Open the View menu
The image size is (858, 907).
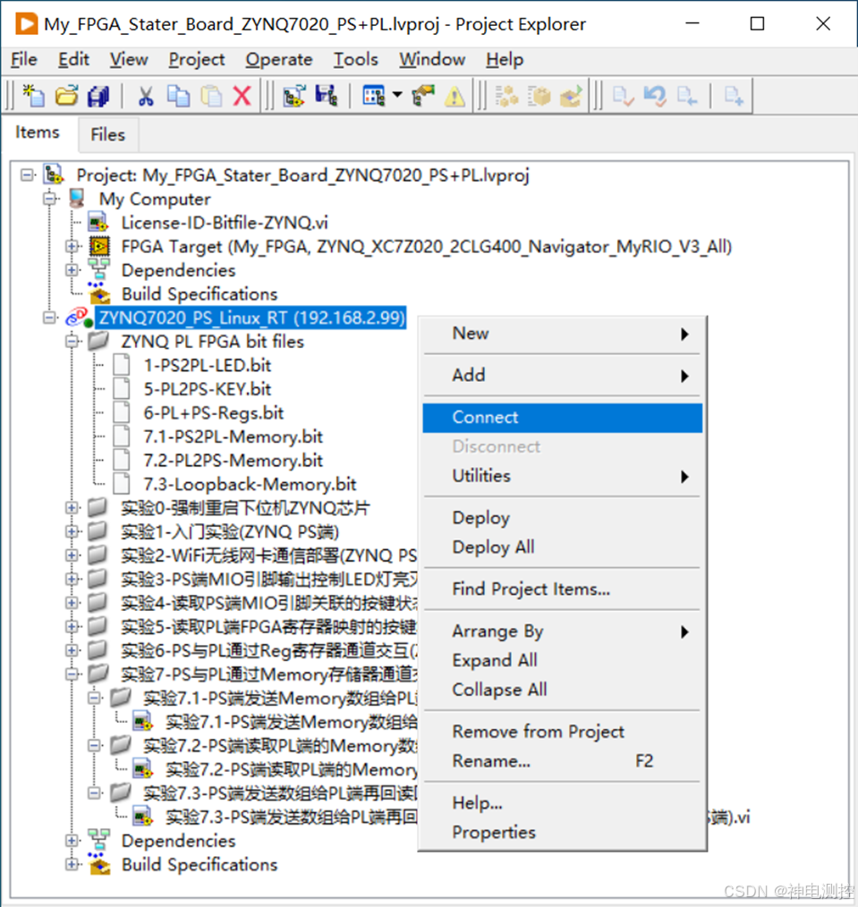129,60
